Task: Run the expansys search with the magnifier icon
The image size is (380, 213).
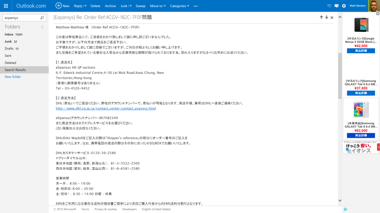Action: pos(42,18)
